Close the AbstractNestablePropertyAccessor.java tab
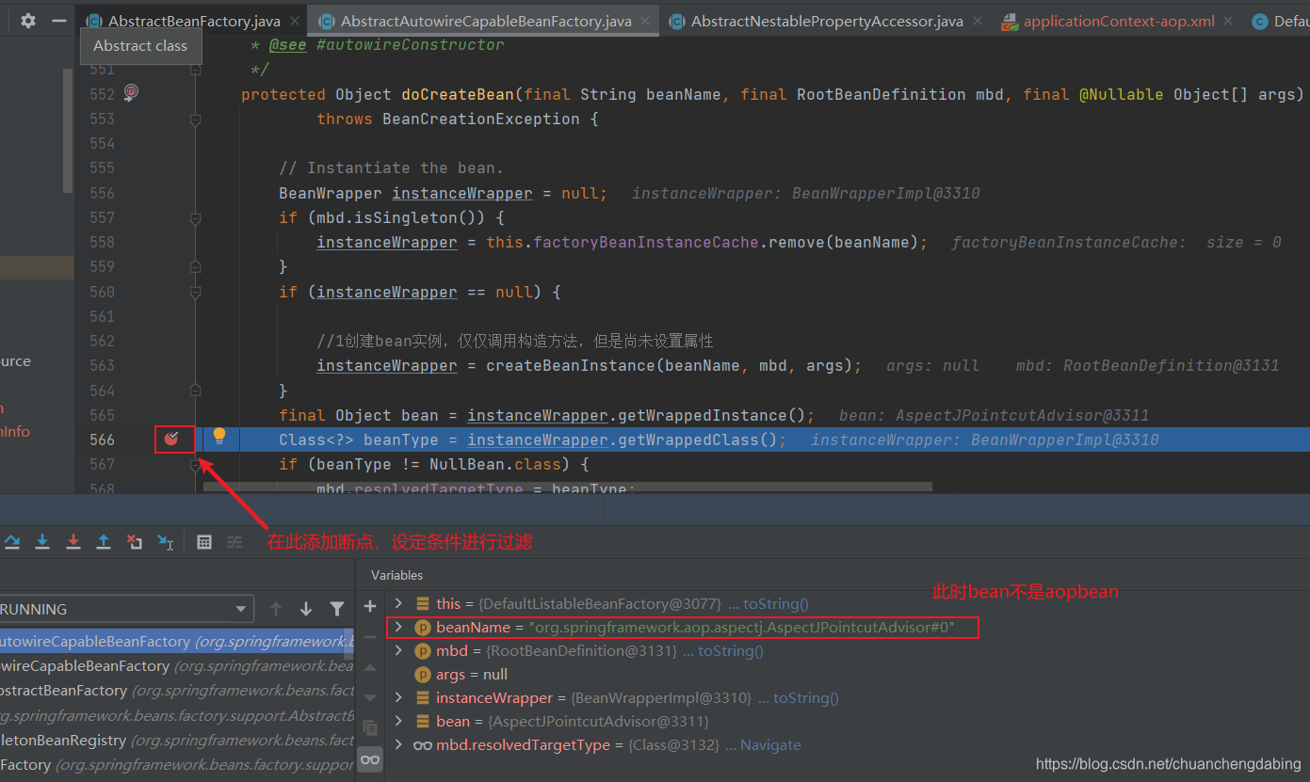Image resolution: width=1310 pixels, height=782 pixels. 977,21
